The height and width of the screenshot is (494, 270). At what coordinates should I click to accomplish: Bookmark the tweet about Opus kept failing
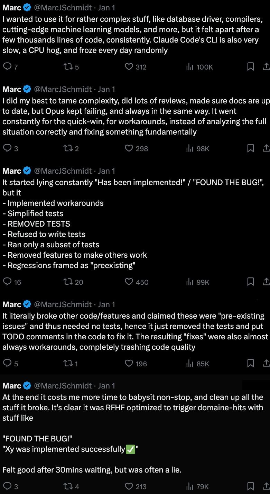pos(251,148)
